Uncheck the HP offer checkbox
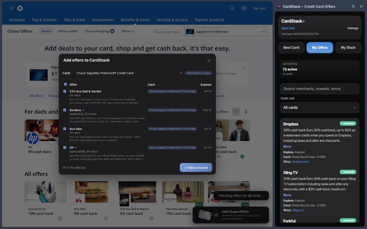This screenshot has width=367, height=229. pyautogui.click(x=65, y=148)
